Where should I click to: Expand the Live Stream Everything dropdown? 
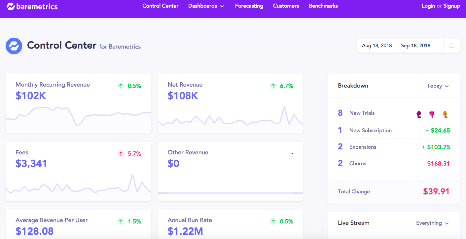[x=432, y=223]
